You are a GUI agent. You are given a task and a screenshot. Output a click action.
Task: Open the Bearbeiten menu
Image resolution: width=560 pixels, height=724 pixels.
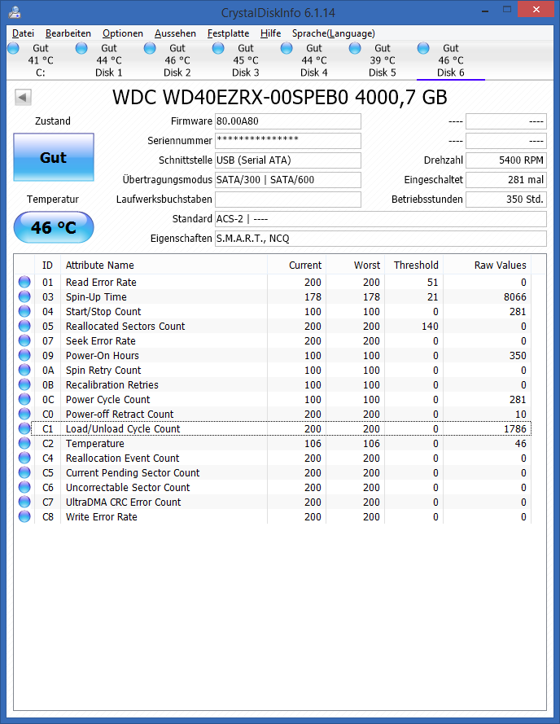pyautogui.click(x=68, y=33)
